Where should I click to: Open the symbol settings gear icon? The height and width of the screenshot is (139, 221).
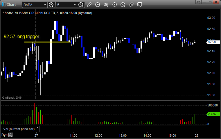coord(51,5)
